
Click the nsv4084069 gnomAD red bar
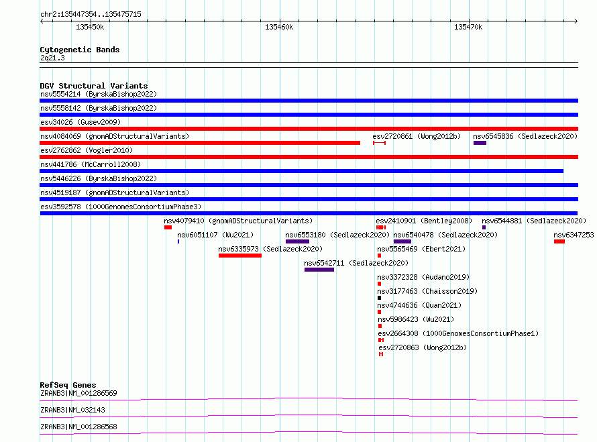coord(200,143)
